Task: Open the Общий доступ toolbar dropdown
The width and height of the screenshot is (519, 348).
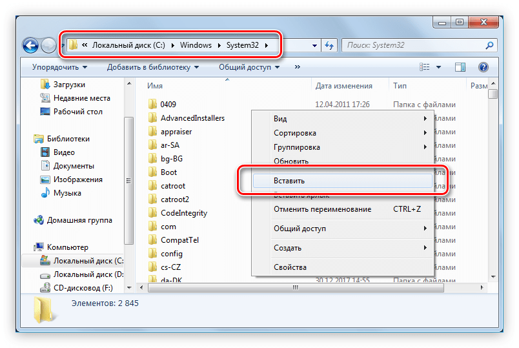Action: click(x=249, y=67)
